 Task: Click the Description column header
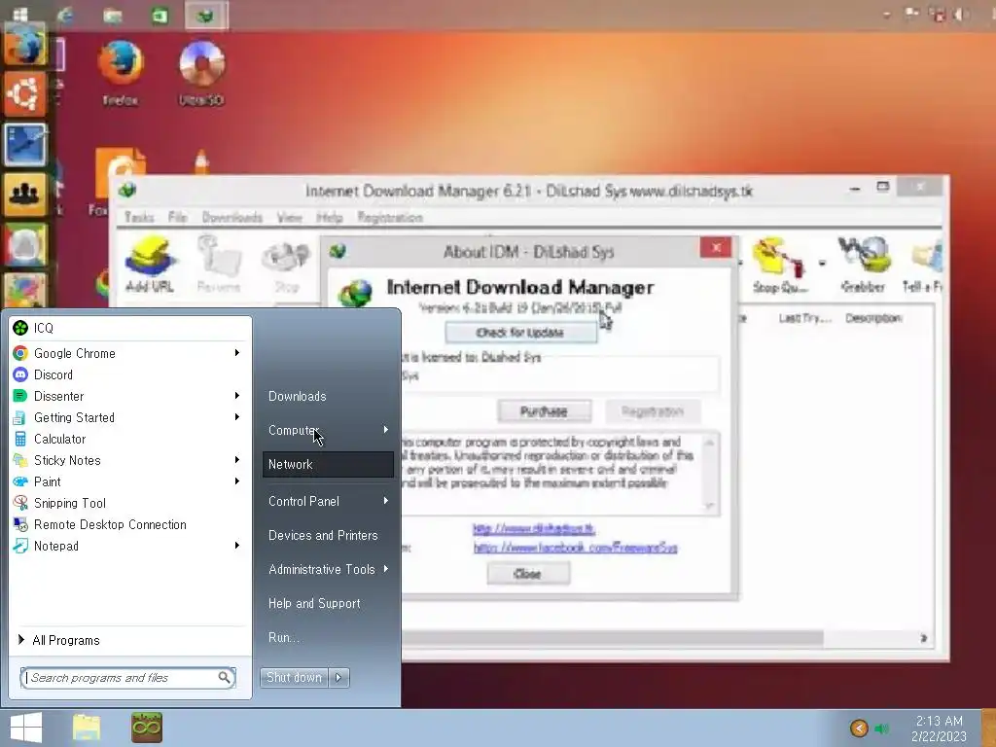tap(874, 318)
